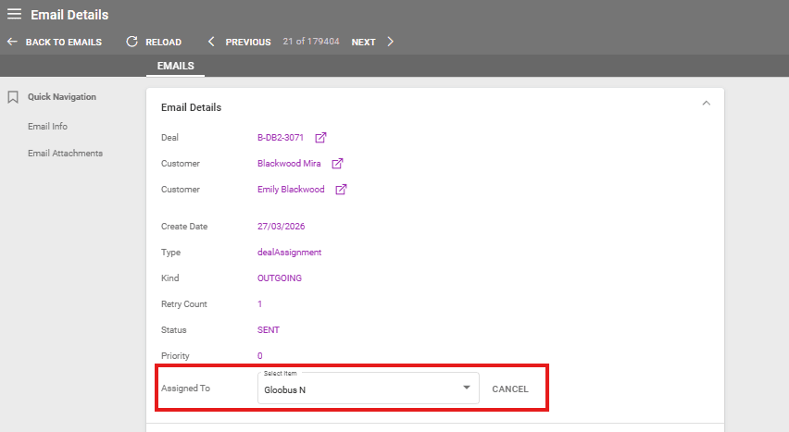The image size is (789, 432).
Task: Switch to the EMAILS tab
Action: (x=175, y=67)
